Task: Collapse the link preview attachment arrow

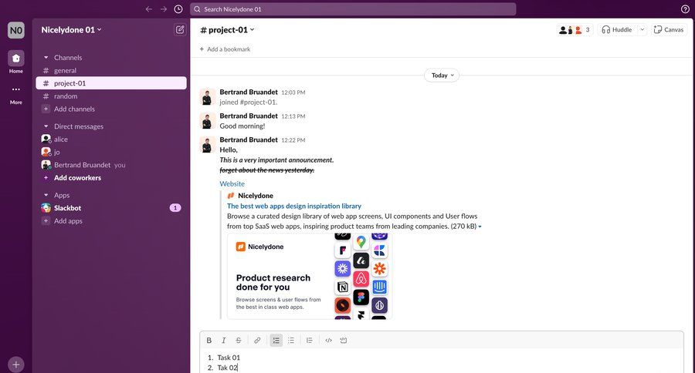Action: [x=480, y=227]
